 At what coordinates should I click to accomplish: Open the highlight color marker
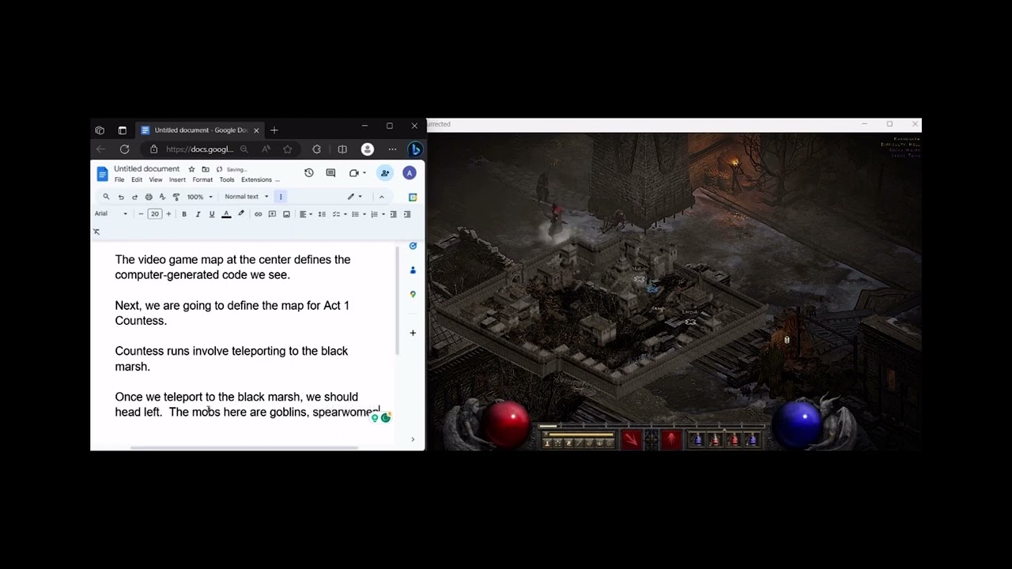(x=241, y=214)
